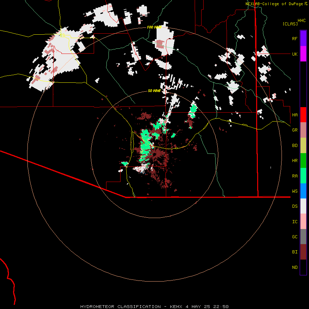Click the HA red color swatch
Viewport: 309px width, 309px height.
click(x=303, y=115)
